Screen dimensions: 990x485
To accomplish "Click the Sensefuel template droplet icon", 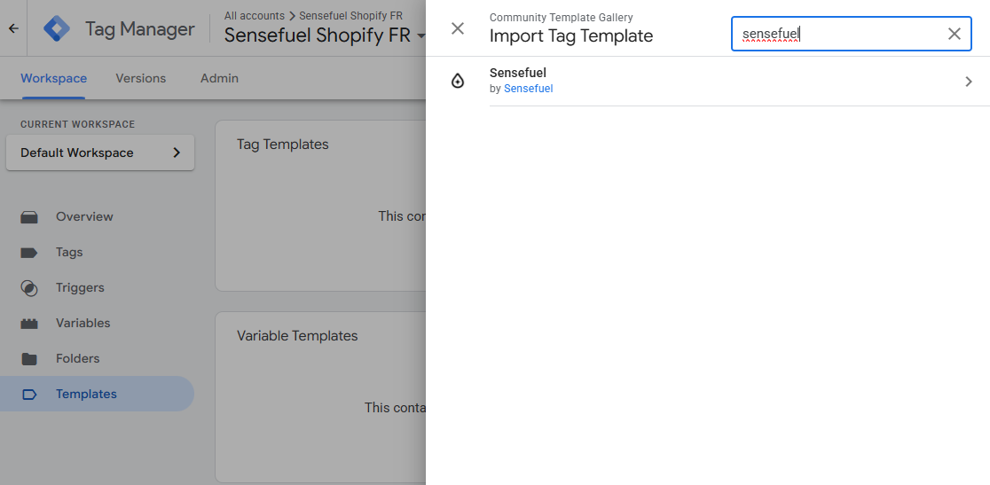I will (x=458, y=81).
